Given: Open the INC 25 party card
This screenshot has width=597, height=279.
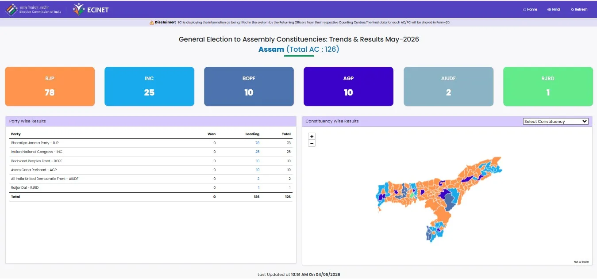Looking at the screenshot, I should 149,86.
